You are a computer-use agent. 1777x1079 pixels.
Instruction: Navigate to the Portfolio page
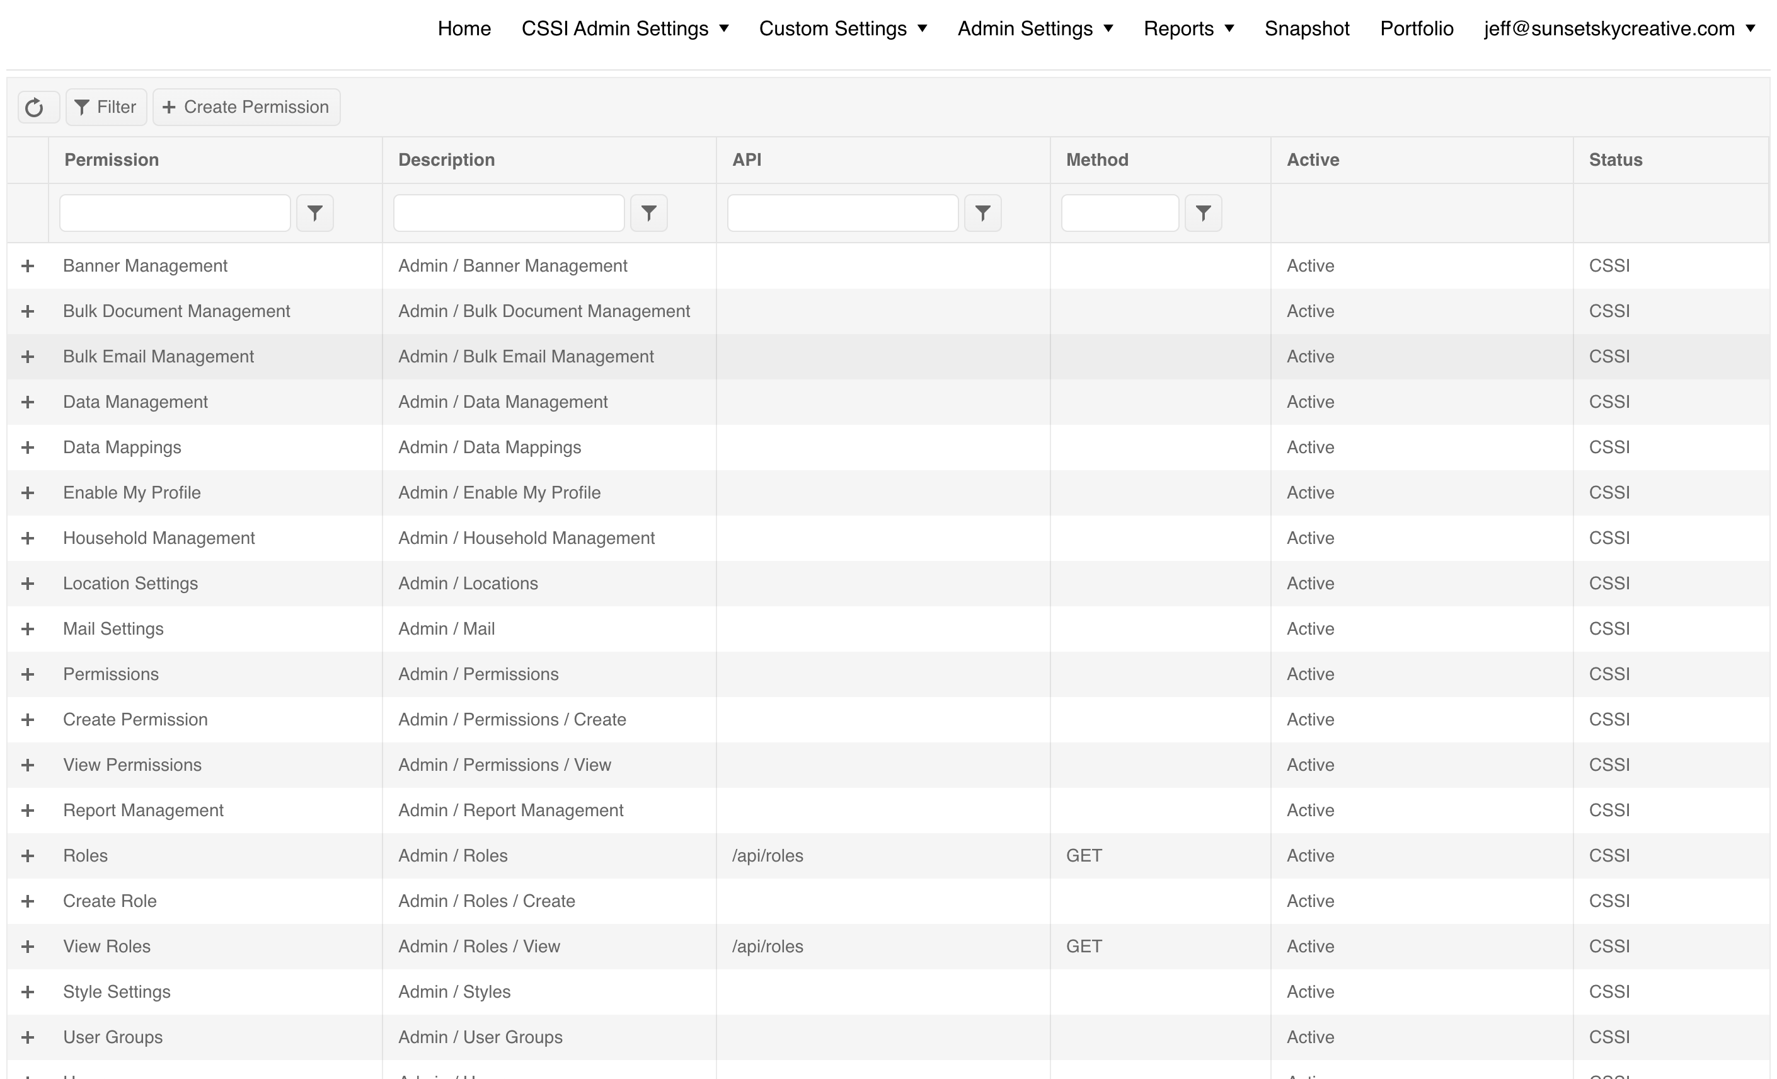click(1416, 29)
